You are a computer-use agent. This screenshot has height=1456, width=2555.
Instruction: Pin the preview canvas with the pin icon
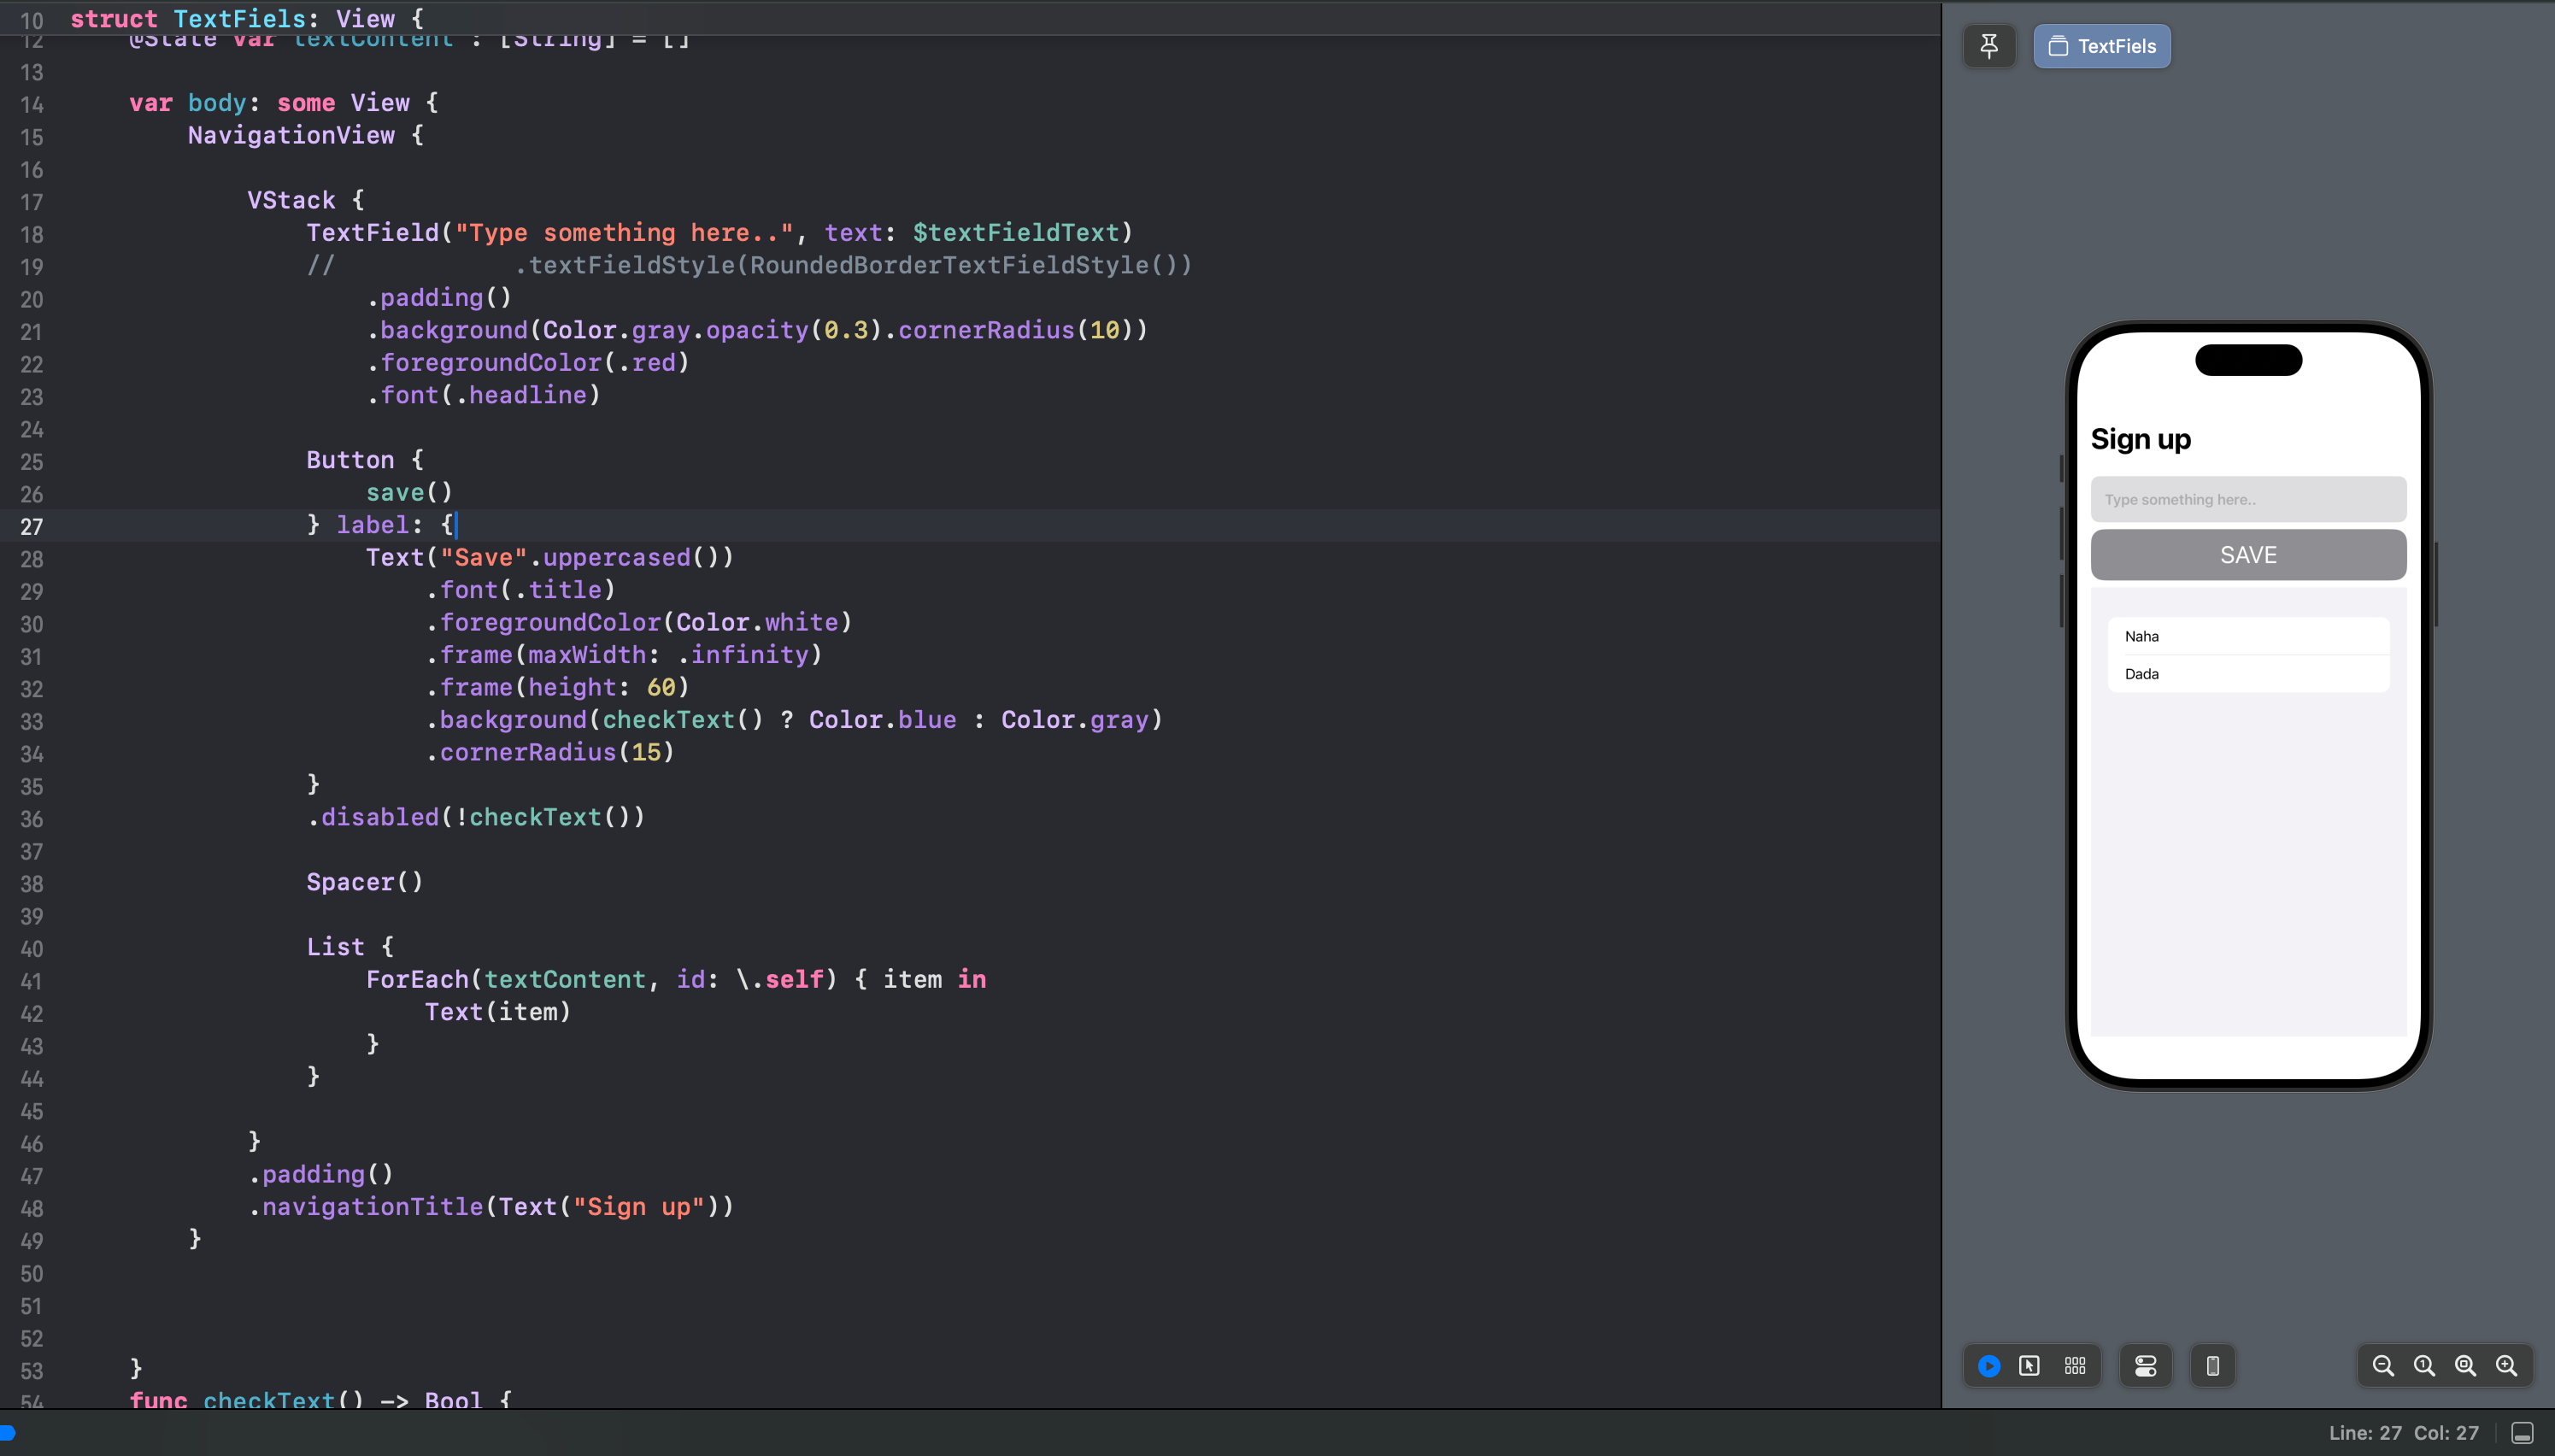point(1989,46)
